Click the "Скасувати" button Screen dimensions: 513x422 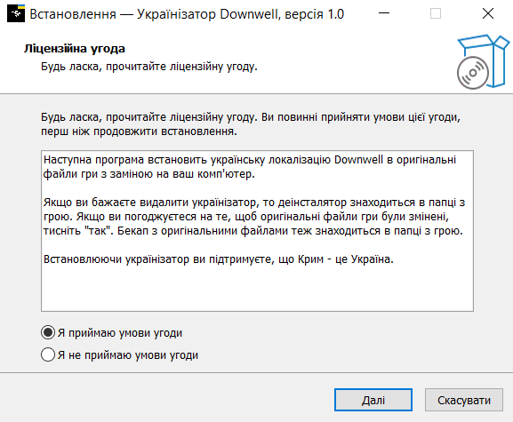point(464,400)
